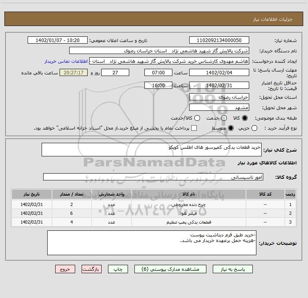
Task: Select the کالا/خدمت radio button
Action: tap(197, 118)
